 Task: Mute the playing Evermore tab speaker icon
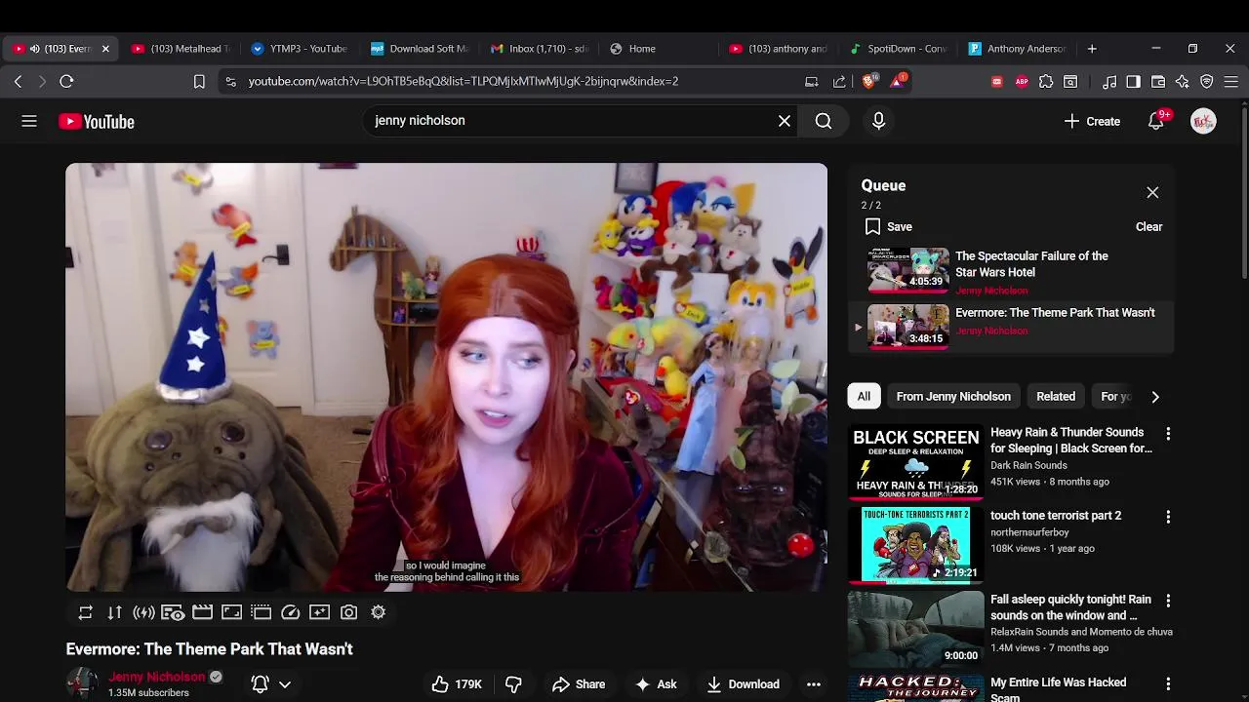(x=35, y=49)
